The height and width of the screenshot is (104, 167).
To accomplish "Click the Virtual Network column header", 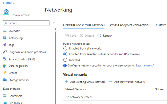I will point(76,89).
